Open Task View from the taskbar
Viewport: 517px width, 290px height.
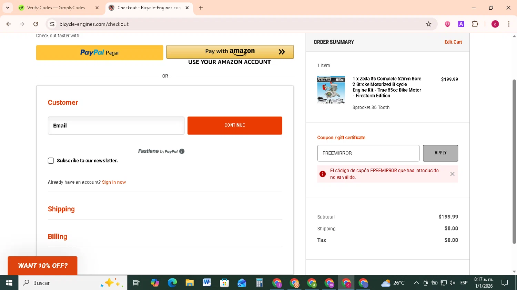coord(136,283)
